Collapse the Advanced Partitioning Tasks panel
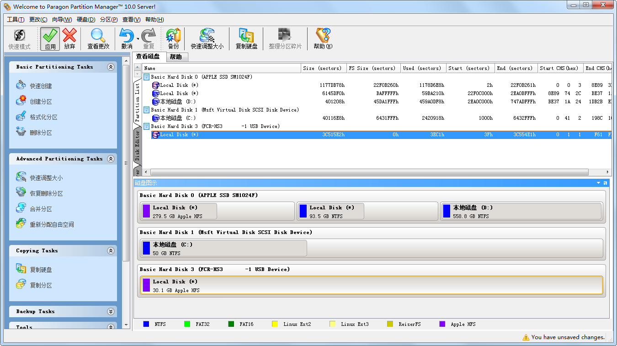 pos(111,159)
